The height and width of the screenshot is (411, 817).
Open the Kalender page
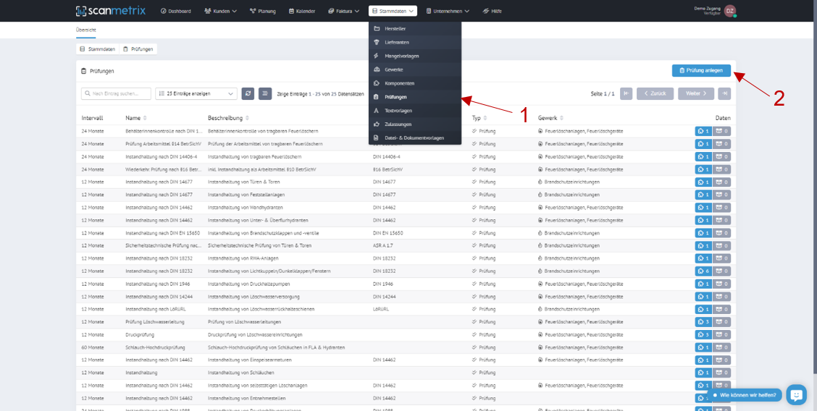click(x=302, y=11)
